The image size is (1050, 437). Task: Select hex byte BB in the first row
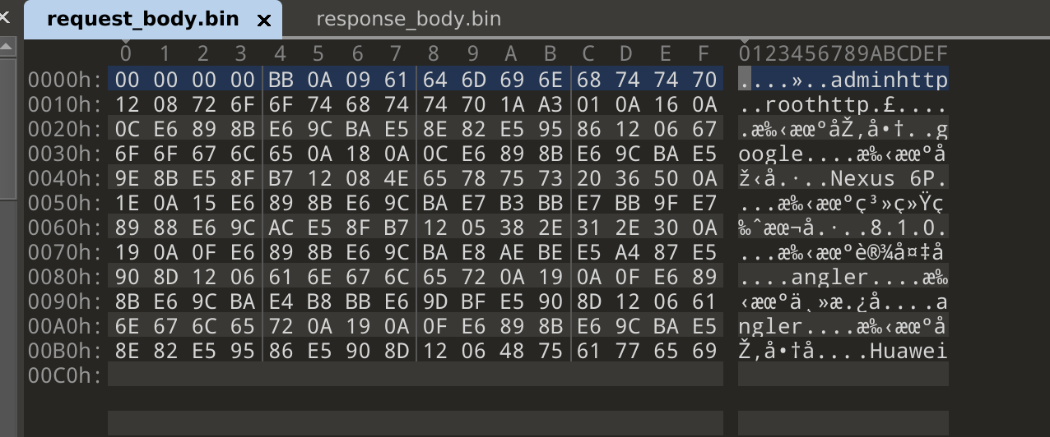(280, 80)
